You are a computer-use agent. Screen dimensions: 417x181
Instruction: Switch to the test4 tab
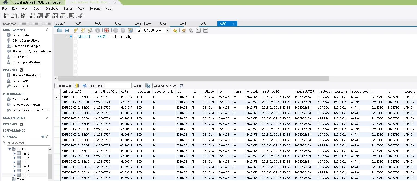click(x=183, y=24)
